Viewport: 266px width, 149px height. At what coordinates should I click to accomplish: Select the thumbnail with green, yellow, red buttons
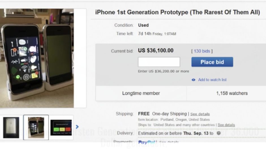[61, 128]
